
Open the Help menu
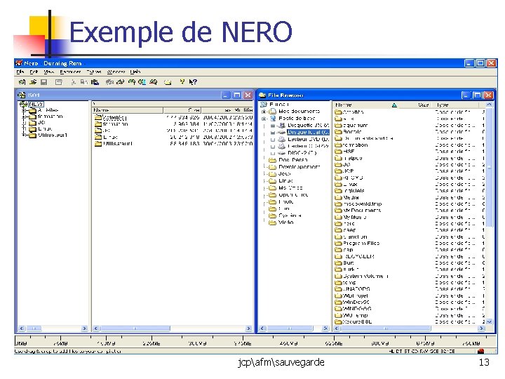tap(135, 72)
